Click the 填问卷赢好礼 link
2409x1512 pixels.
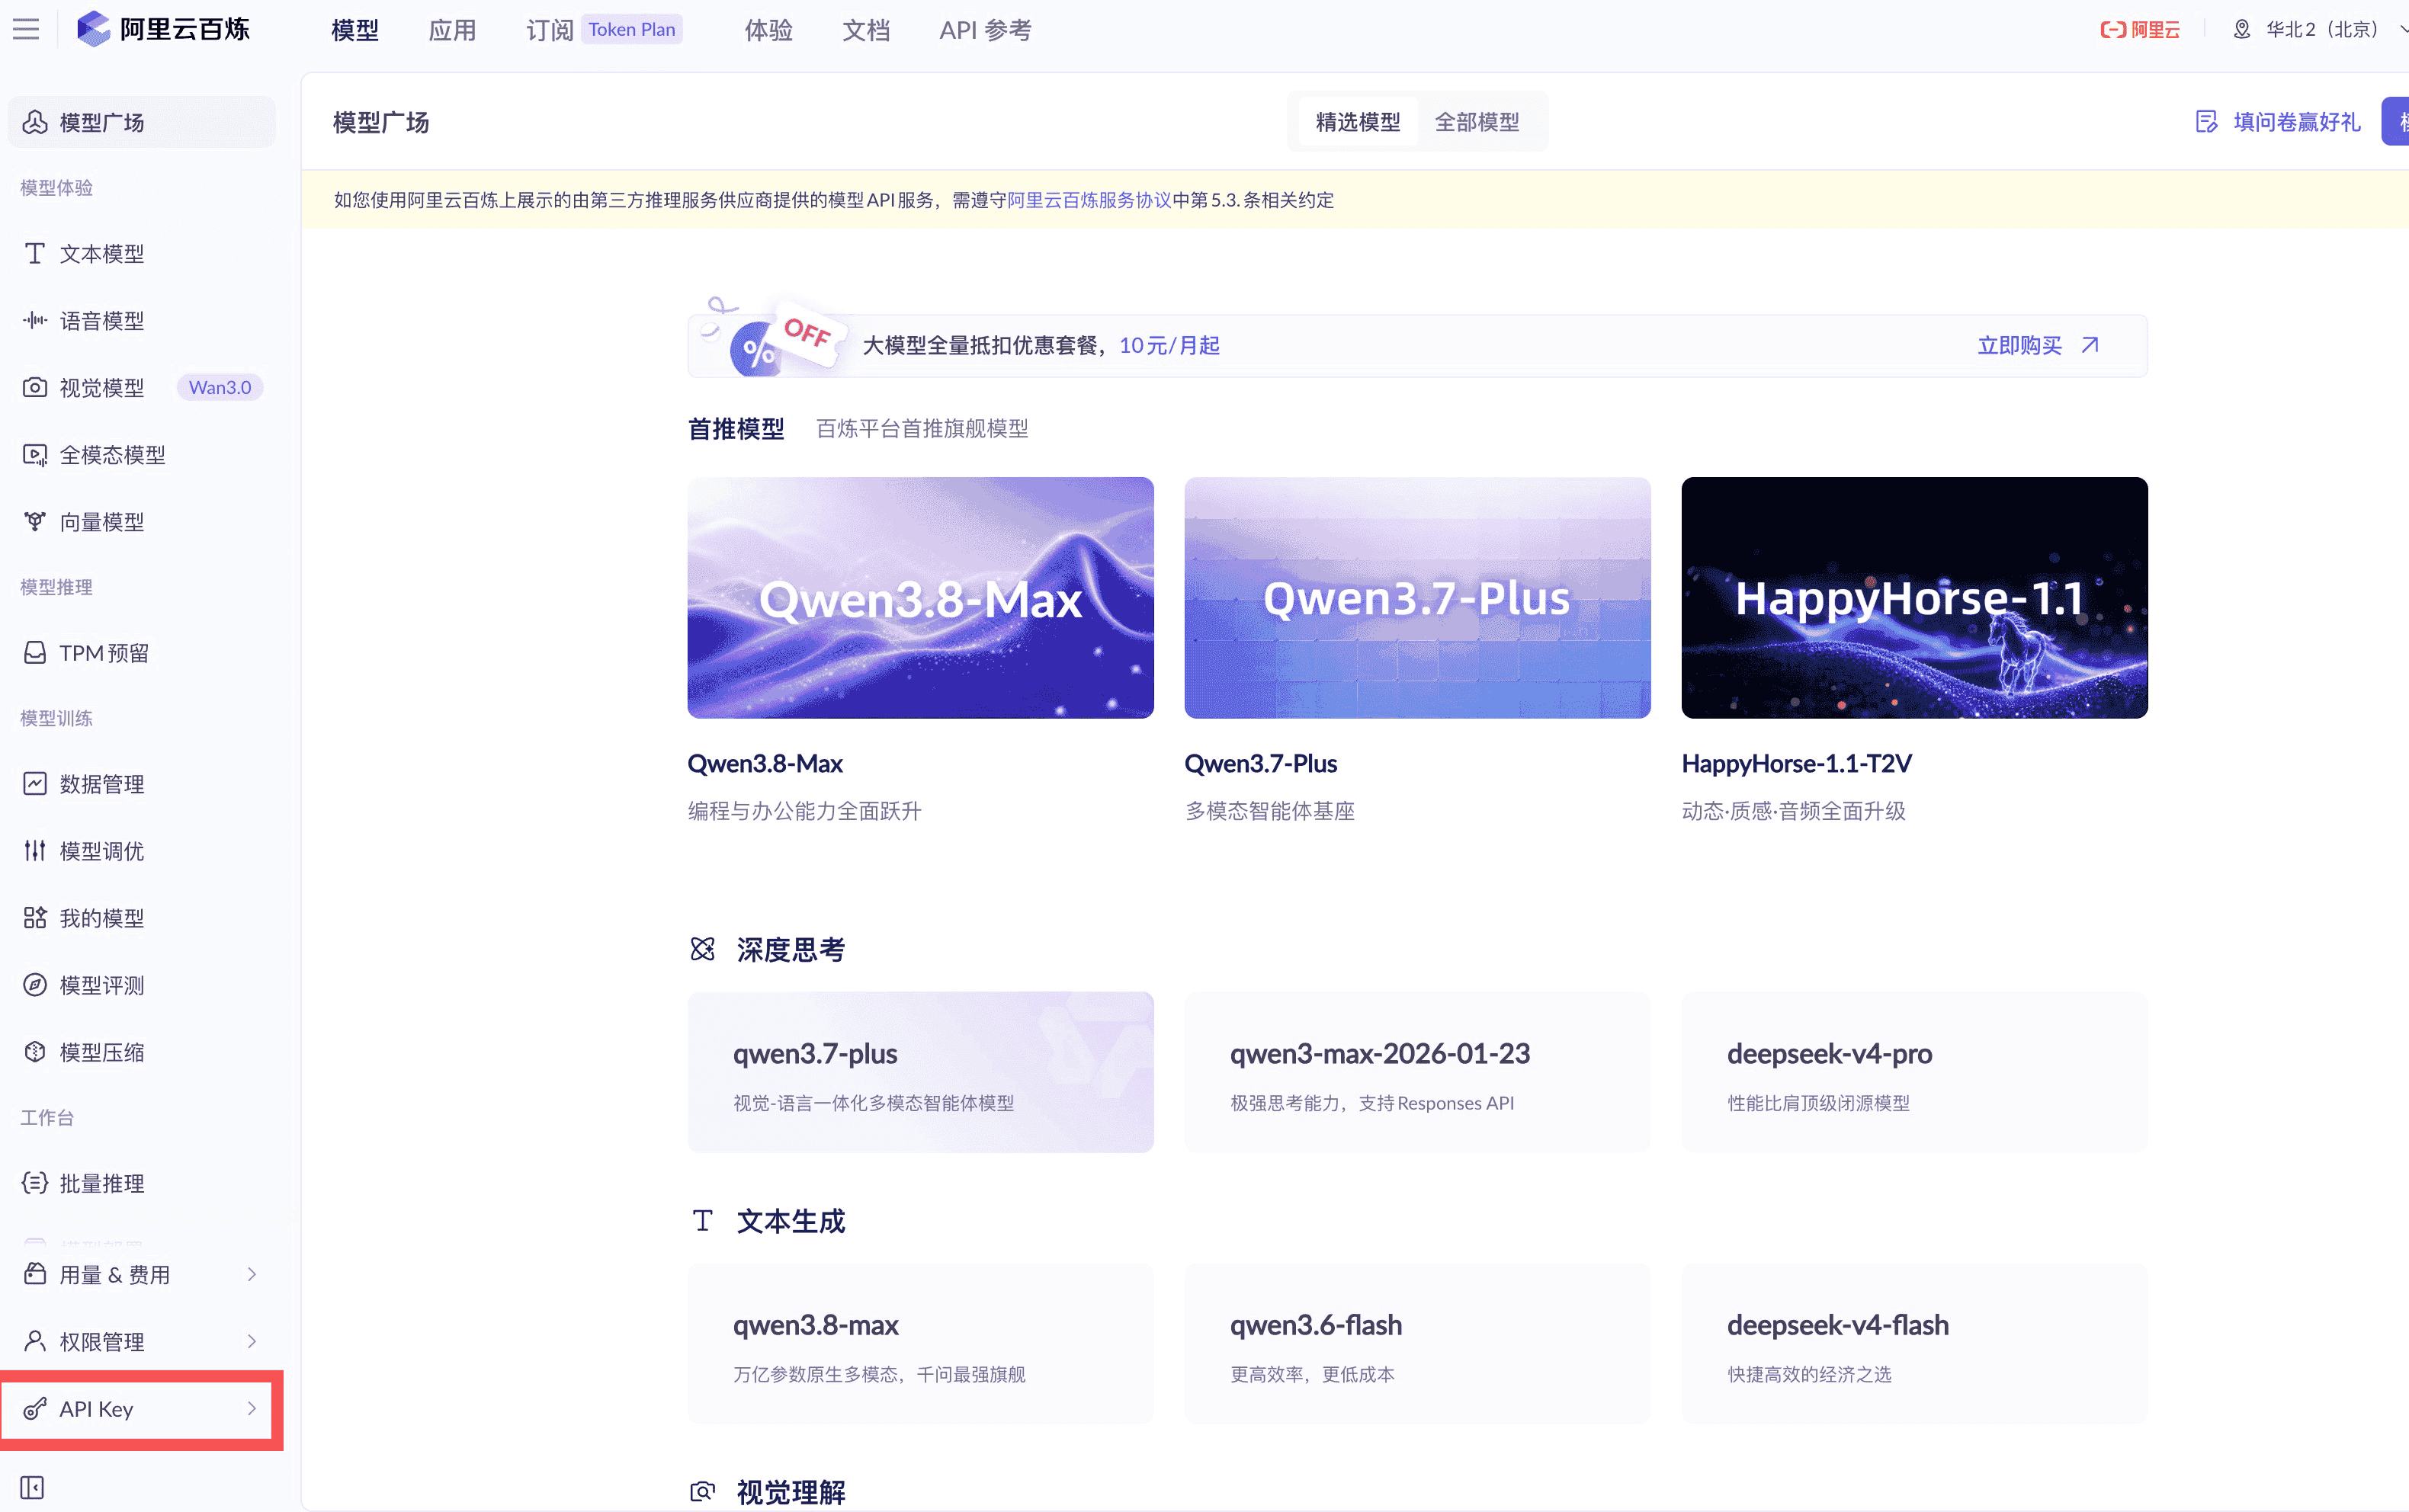[x=2297, y=122]
